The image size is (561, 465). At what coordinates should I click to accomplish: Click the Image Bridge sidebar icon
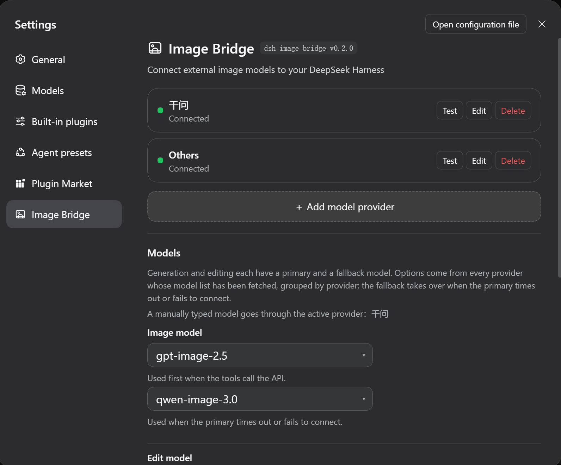pos(20,214)
